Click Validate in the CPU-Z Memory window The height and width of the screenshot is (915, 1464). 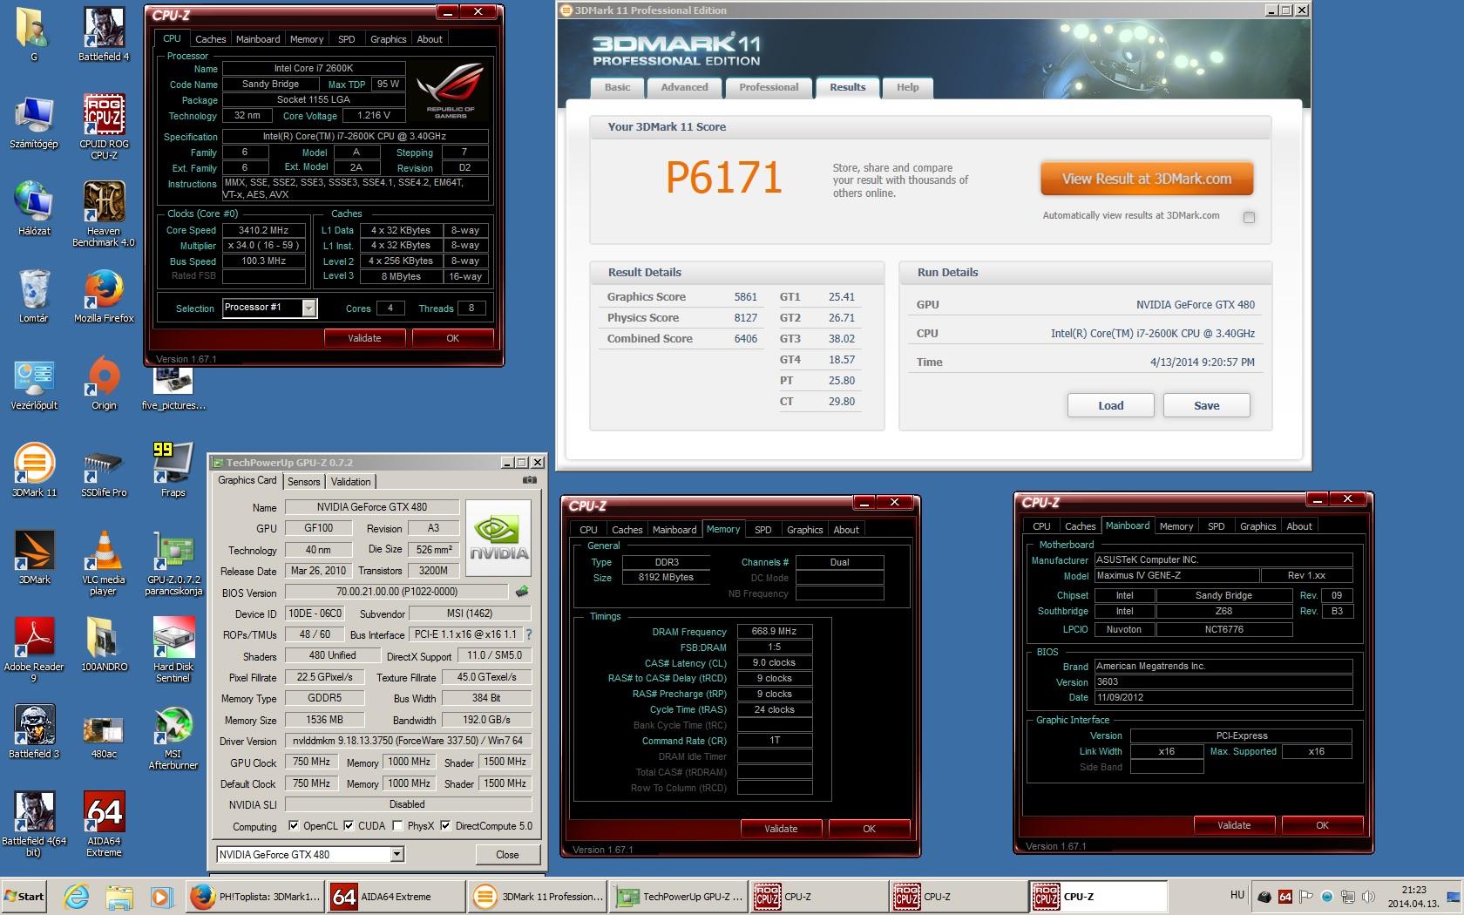pos(781,829)
